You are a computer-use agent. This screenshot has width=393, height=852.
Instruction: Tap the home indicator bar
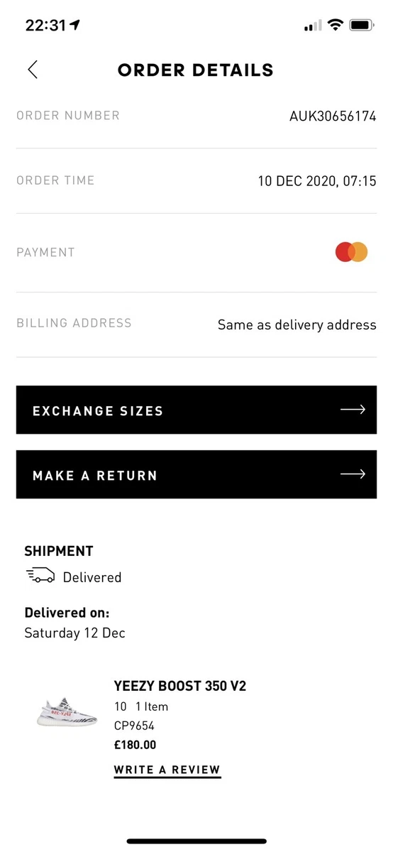click(196, 841)
